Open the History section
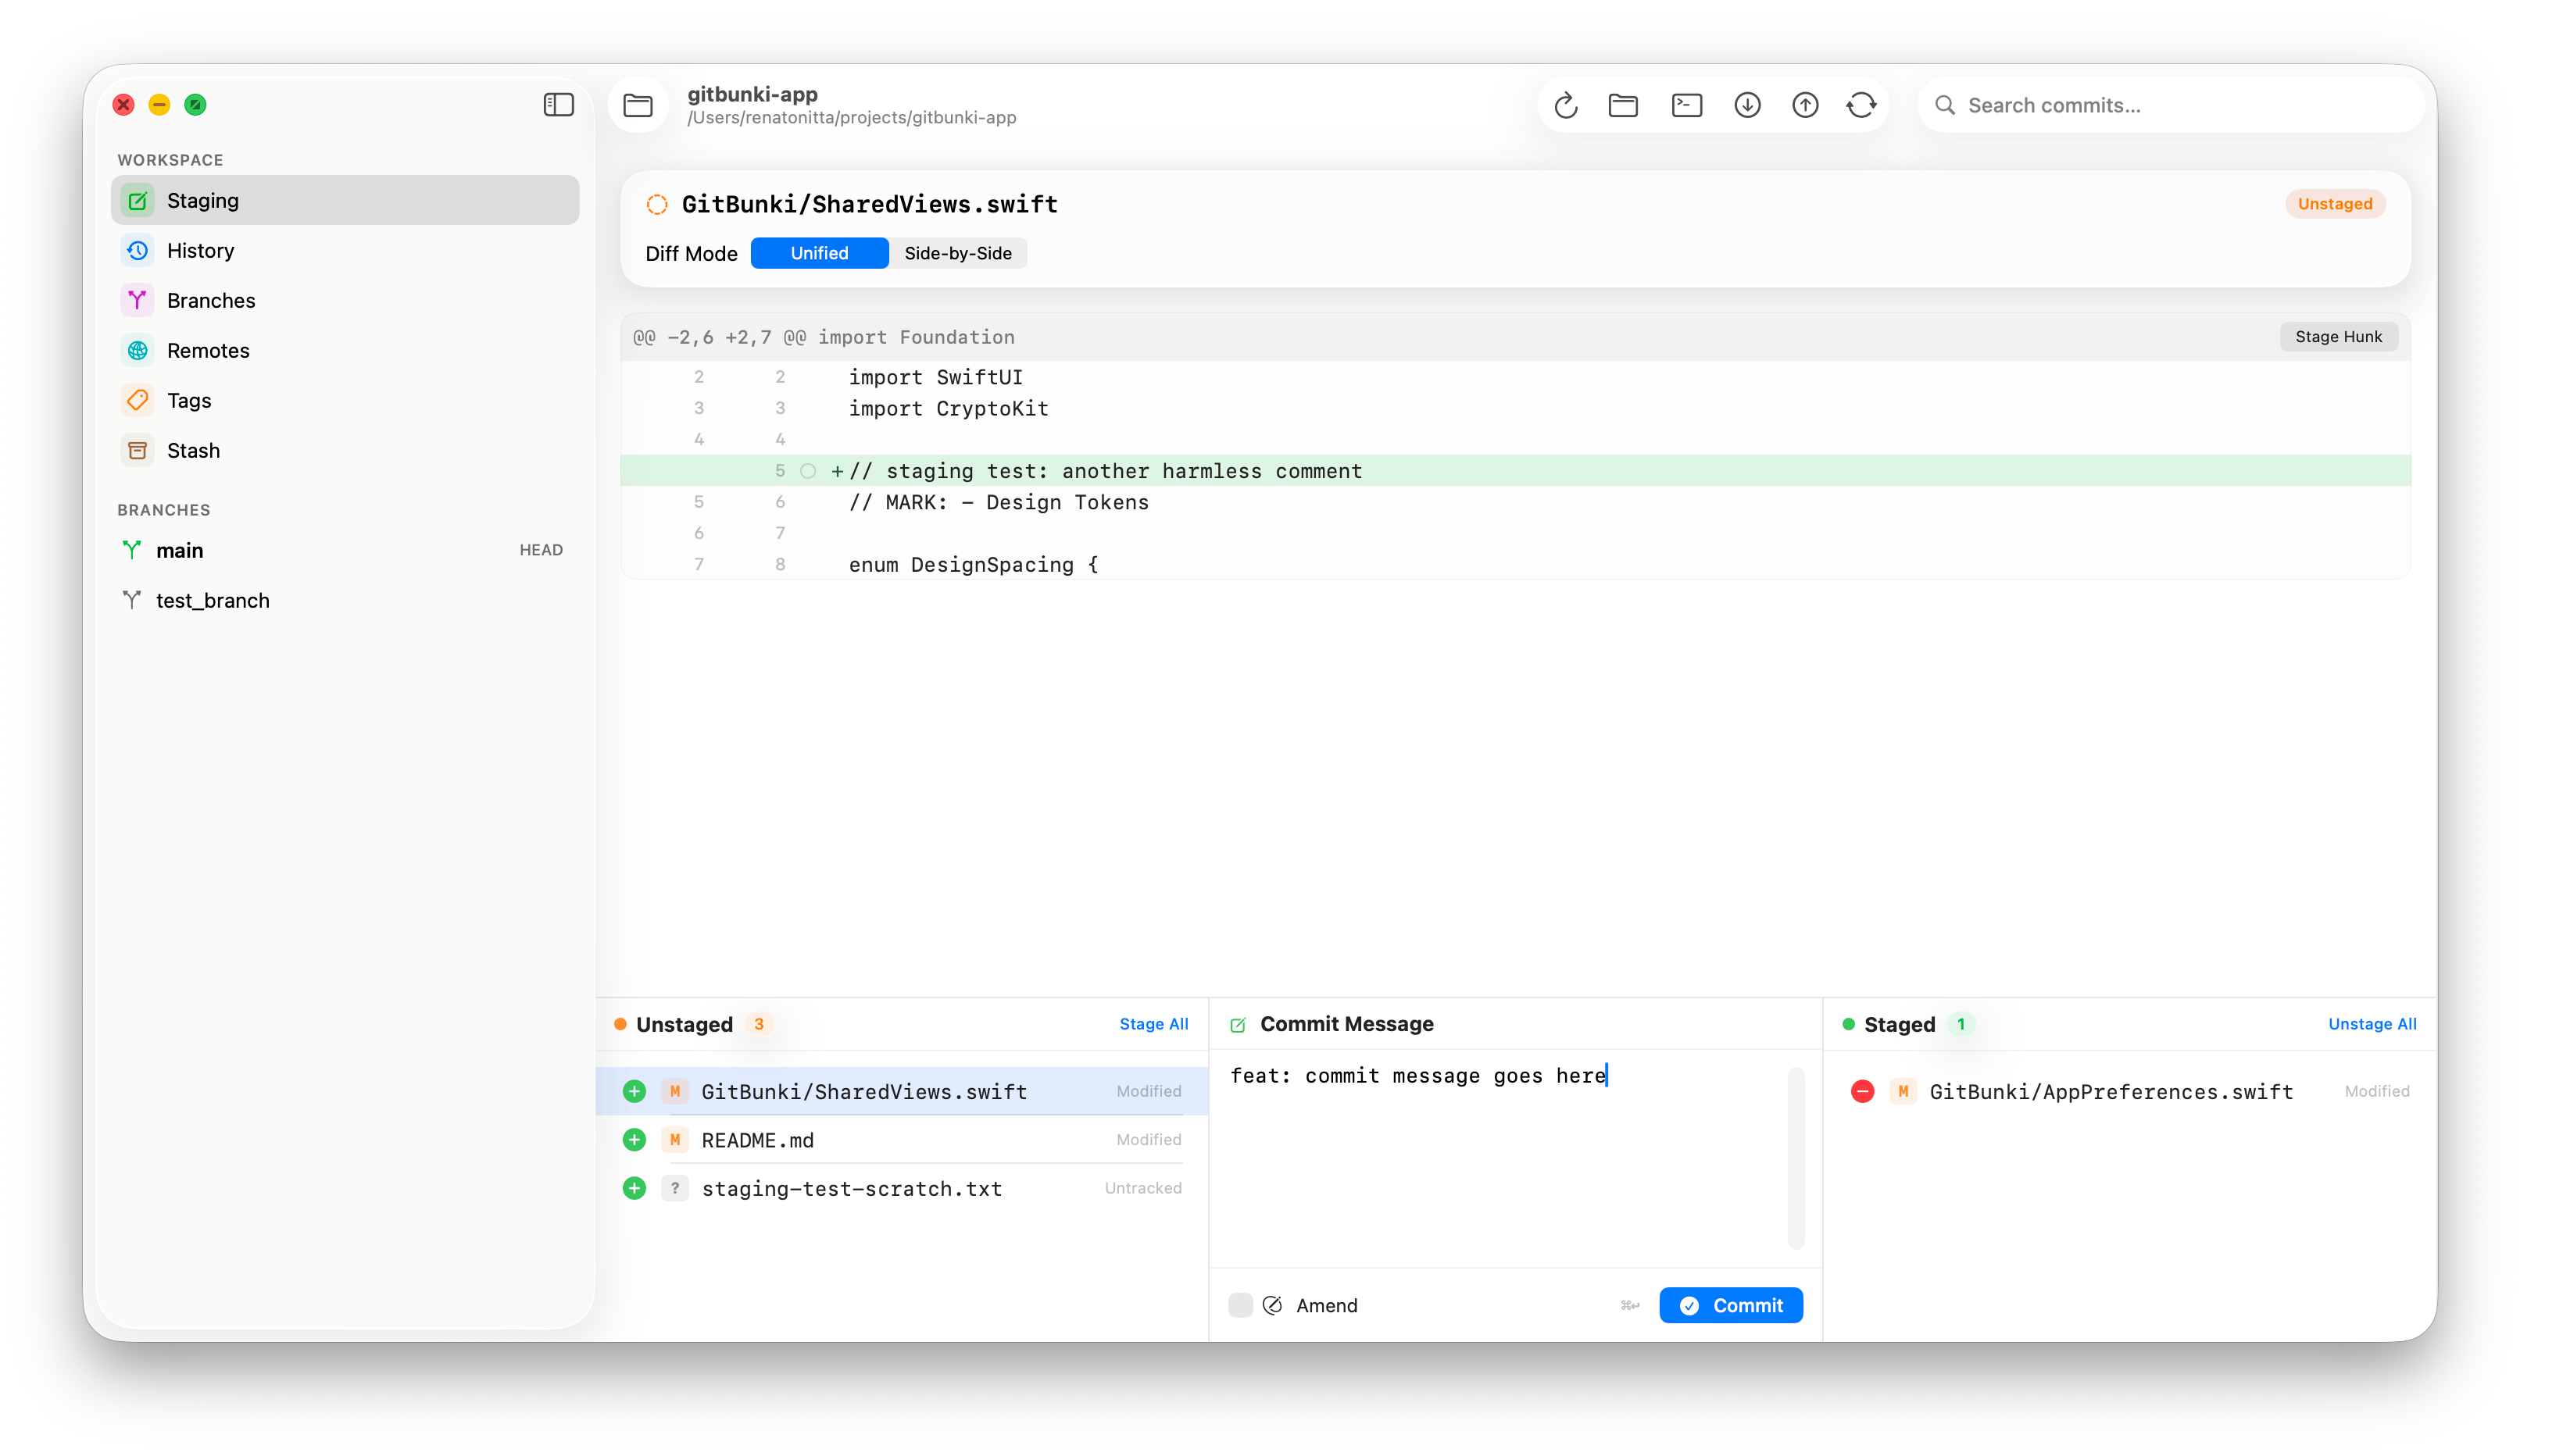Viewport: 2563px width, 1456px height. [x=345, y=251]
